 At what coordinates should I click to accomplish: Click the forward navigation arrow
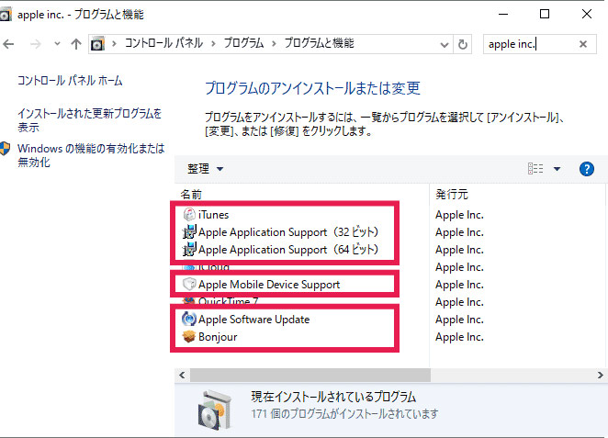[35, 44]
